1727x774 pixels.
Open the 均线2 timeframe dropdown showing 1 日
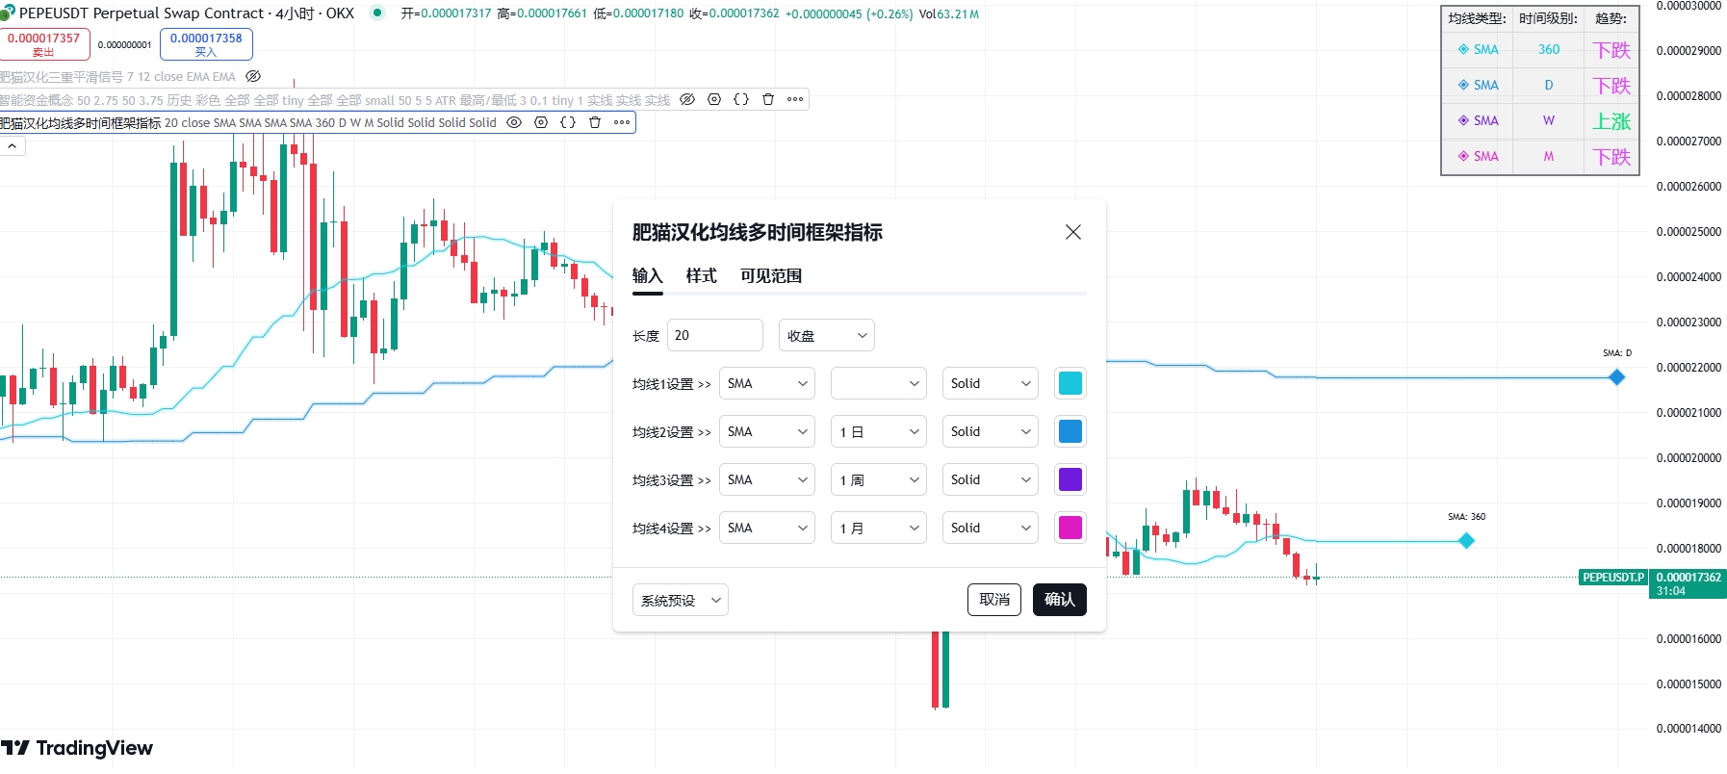click(x=879, y=431)
